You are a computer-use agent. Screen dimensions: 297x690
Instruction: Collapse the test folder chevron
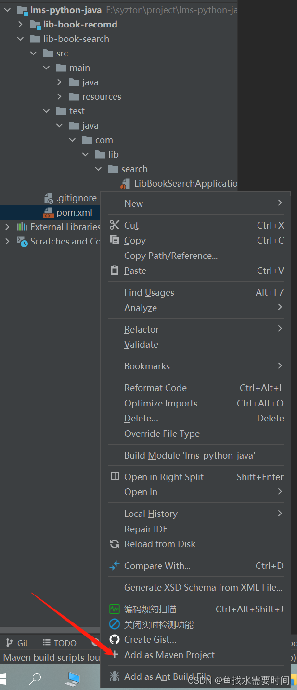(46, 111)
